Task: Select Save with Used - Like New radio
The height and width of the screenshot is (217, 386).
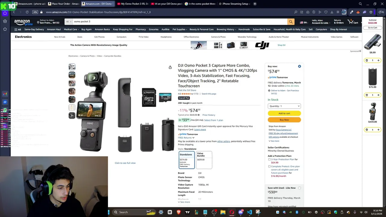Action: tap(299, 188)
